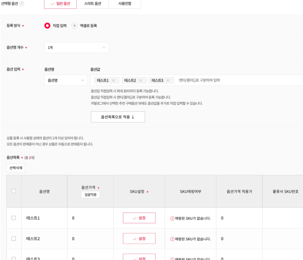Select the 직접 입력 radio button
Screen dimensions: 303x260
tap(47, 26)
